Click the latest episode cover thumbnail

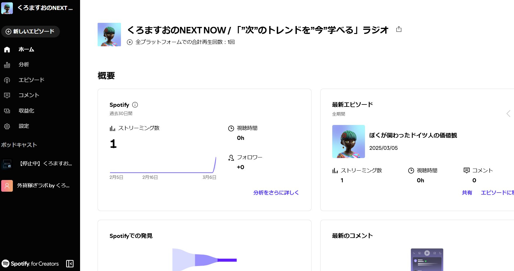click(x=349, y=142)
